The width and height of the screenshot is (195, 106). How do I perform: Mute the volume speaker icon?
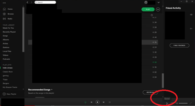[x=177, y=103]
